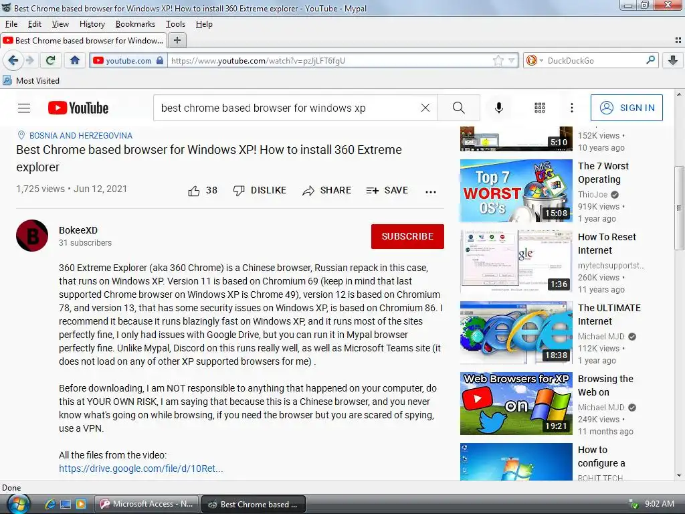Click The 7 Worst Operating title
685x514 pixels.
tap(603, 173)
